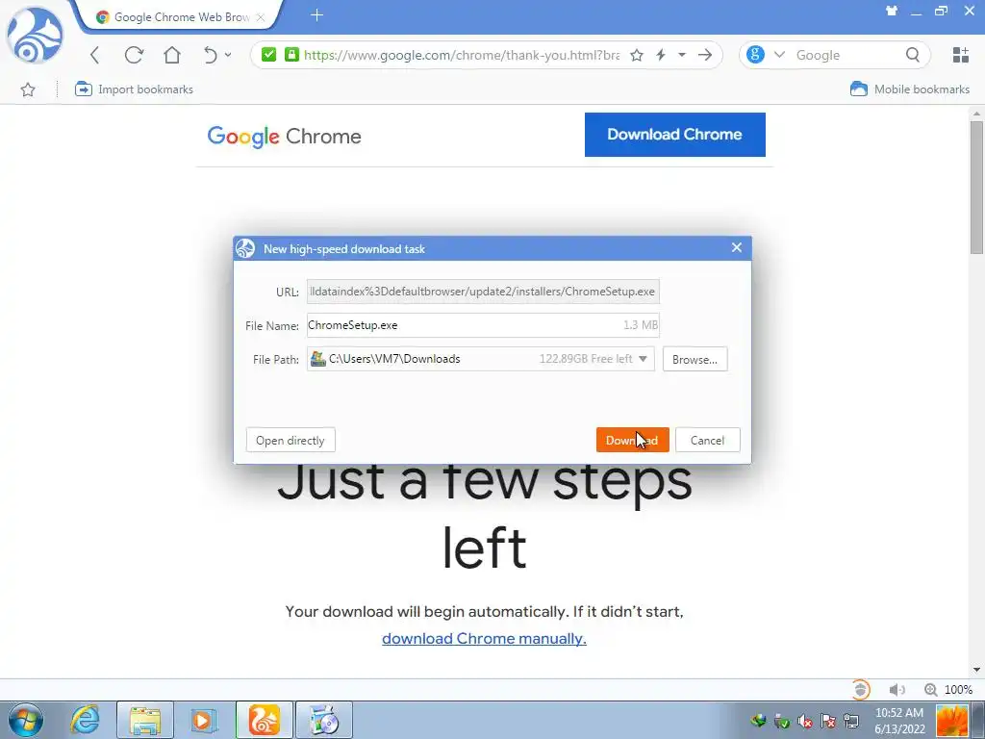Toggle the status bar sound icon
Image resolution: width=985 pixels, height=739 pixels.
click(897, 689)
